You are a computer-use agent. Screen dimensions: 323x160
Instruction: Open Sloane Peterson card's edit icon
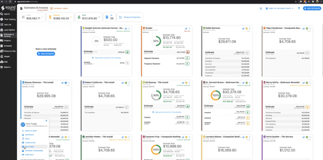[63, 83]
